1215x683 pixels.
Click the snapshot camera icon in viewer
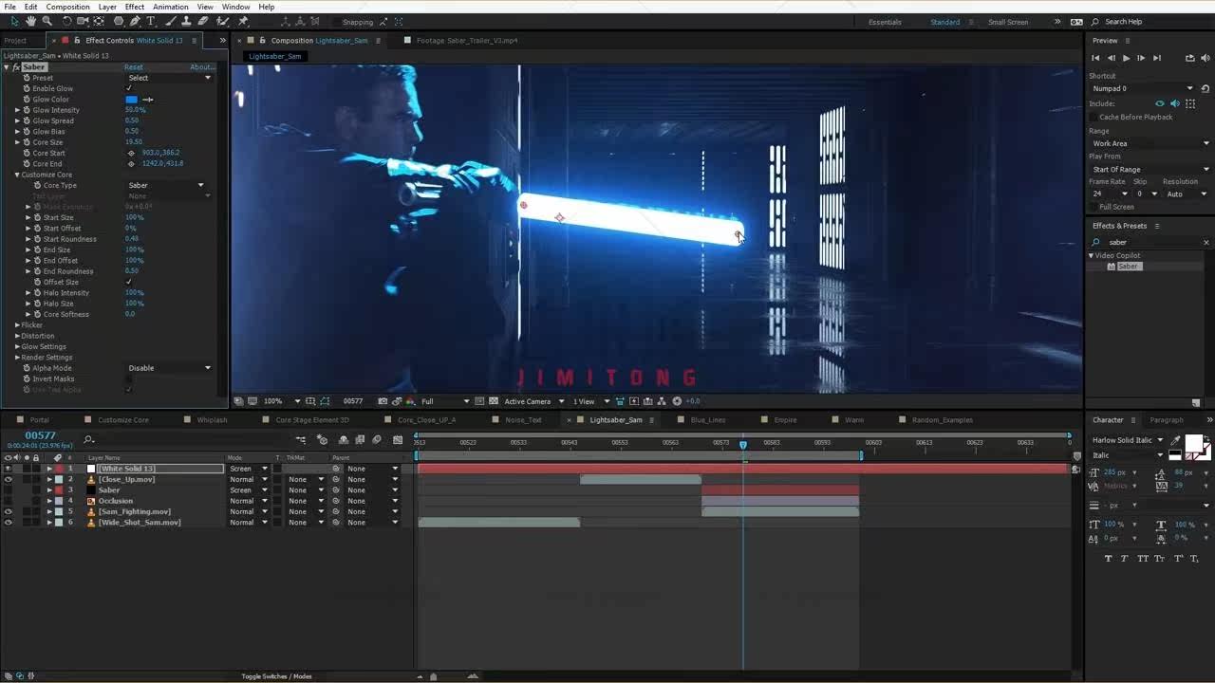click(383, 401)
